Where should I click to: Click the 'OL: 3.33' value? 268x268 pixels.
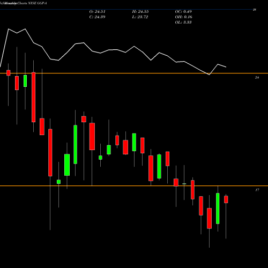tap(183, 23)
